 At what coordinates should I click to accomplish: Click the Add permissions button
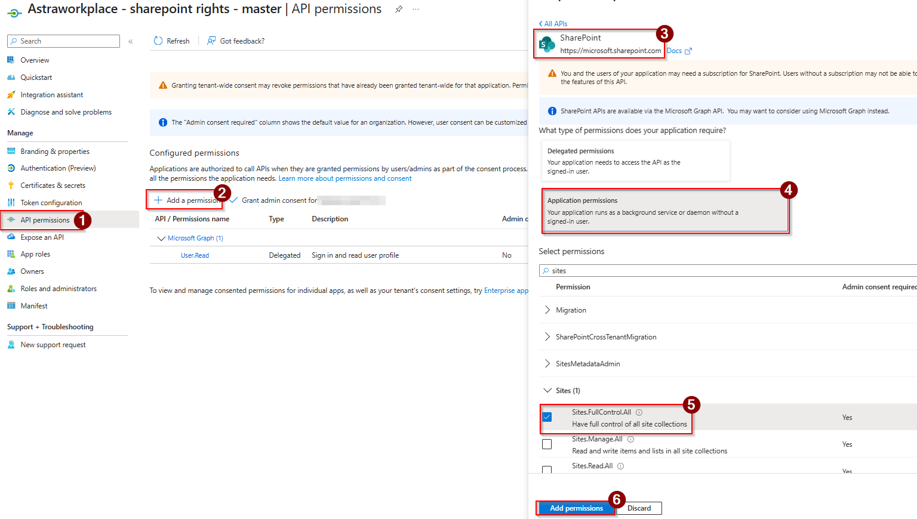[576, 508]
